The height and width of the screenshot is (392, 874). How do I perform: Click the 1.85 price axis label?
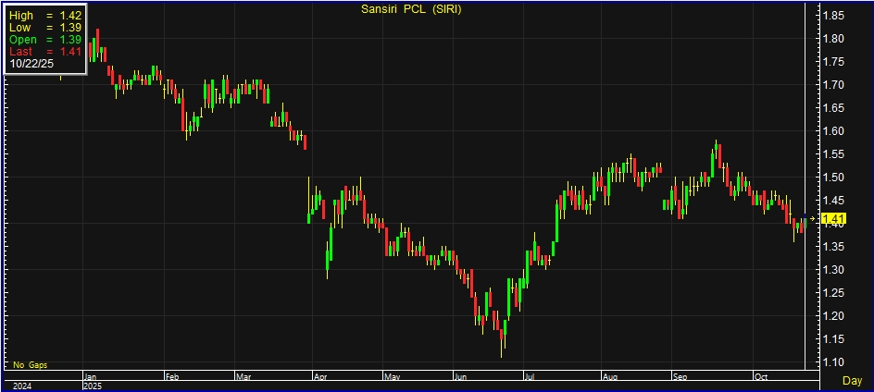coord(832,16)
